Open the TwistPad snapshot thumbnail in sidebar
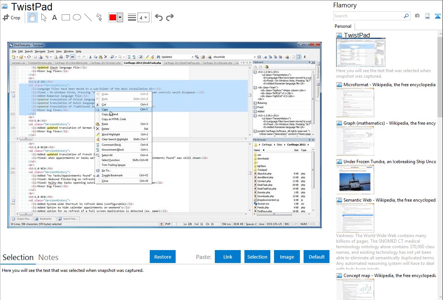The height and width of the screenshot is (300, 443). (361, 52)
